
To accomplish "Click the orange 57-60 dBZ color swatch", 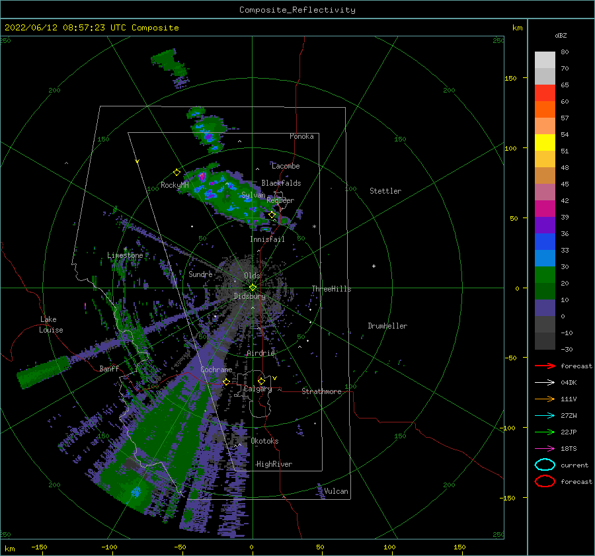I will click(545, 109).
